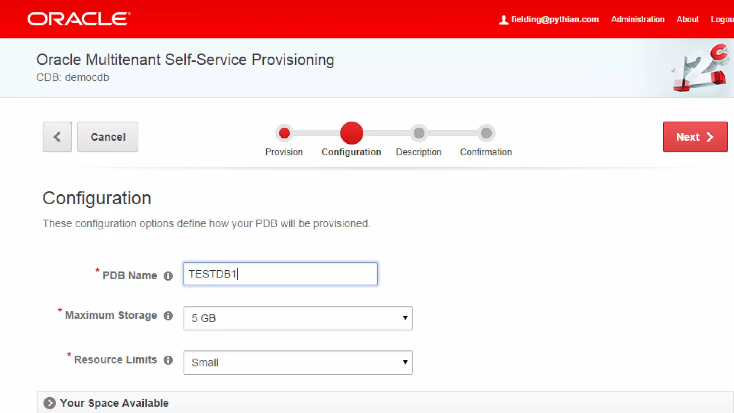Jump to the Description step
This screenshot has width=734, height=413.
419,133
